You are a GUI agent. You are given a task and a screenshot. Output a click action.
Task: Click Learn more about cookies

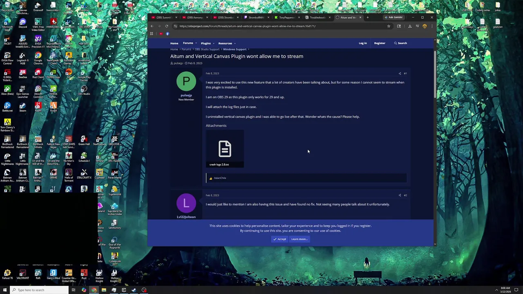(299, 239)
